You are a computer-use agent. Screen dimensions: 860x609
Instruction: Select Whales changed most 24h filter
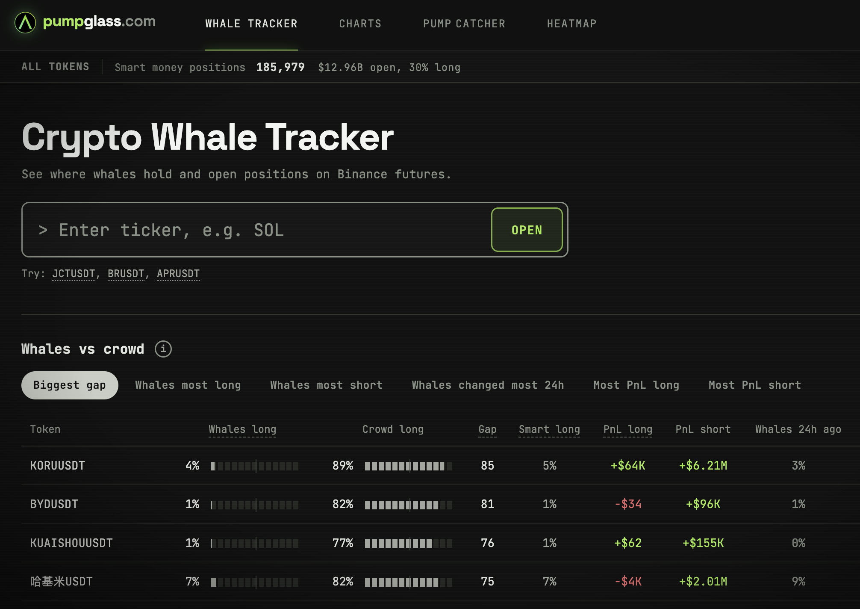coord(488,385)
